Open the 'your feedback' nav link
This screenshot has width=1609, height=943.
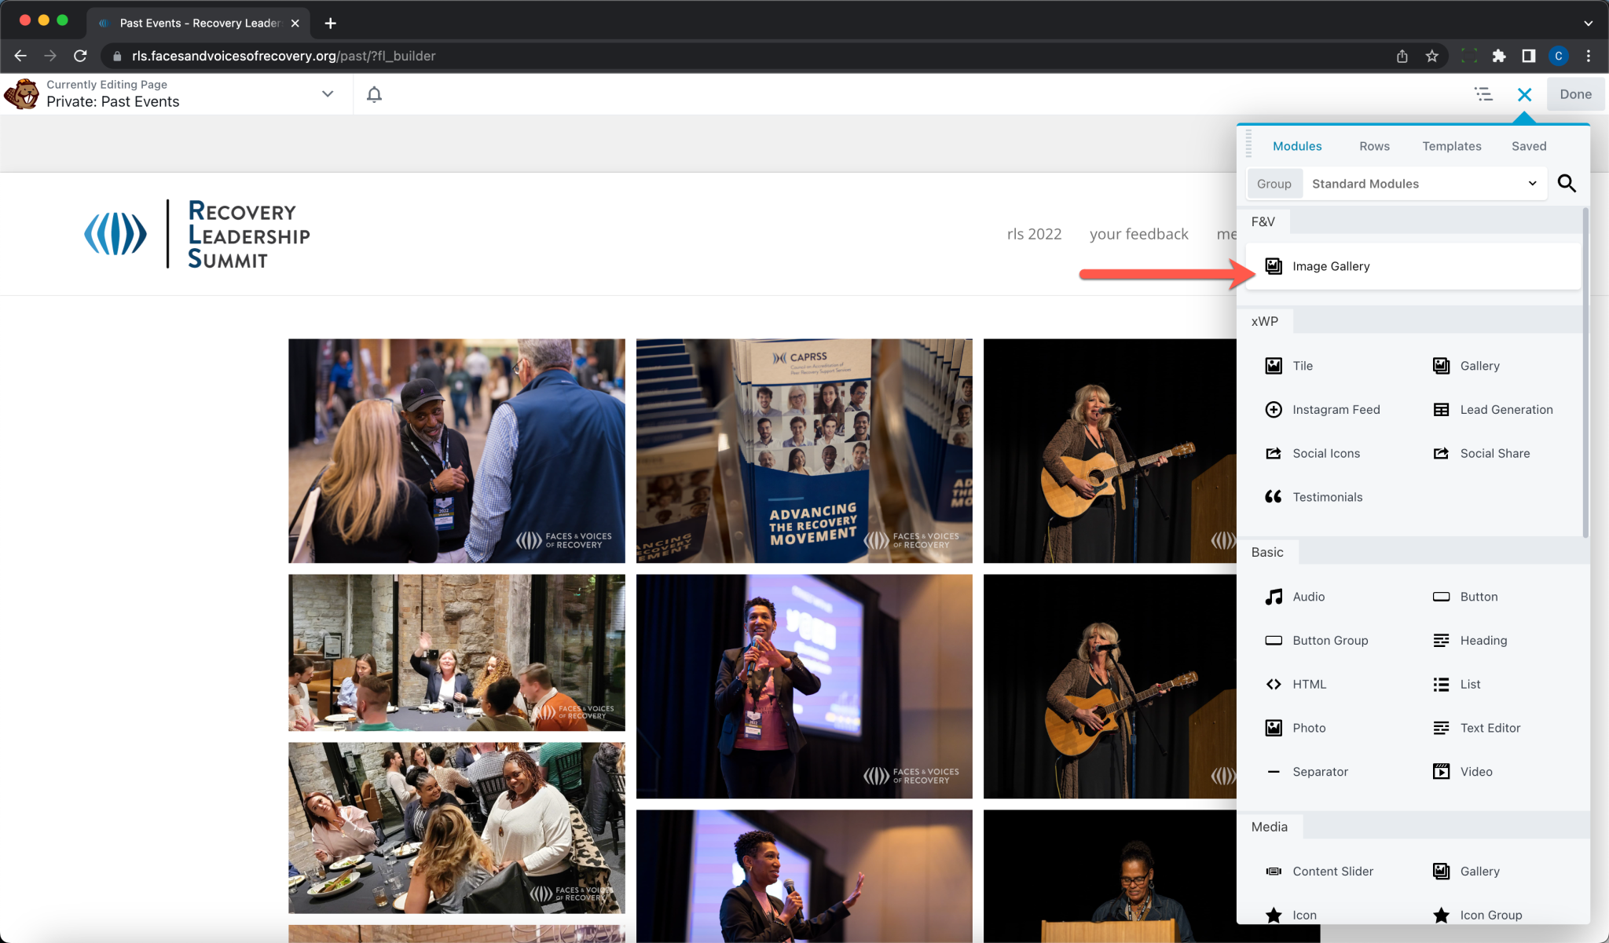pyautogui.click(x=1138, y=234)
